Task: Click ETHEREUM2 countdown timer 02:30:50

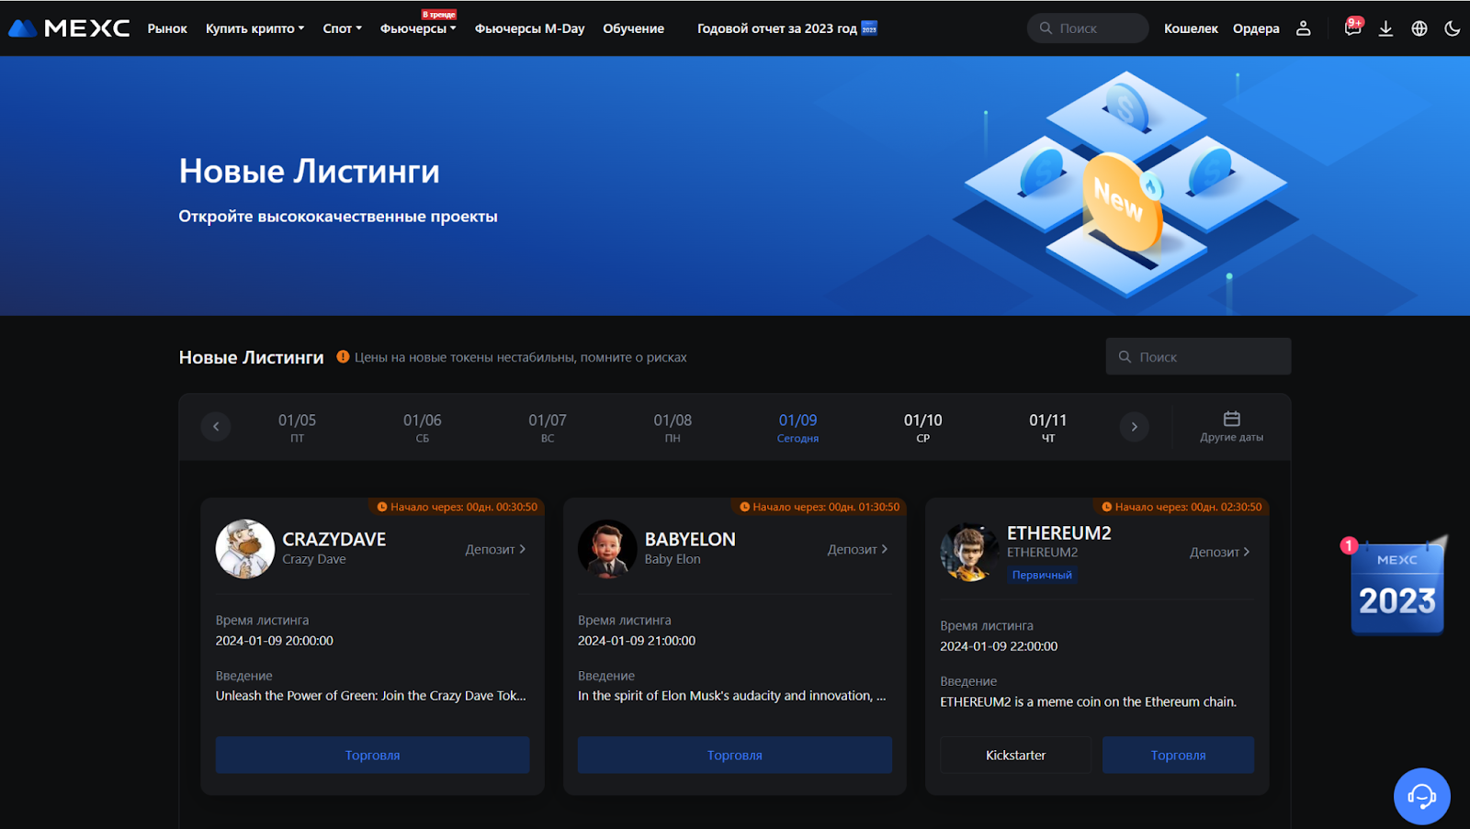Action: pos(1182,507)
